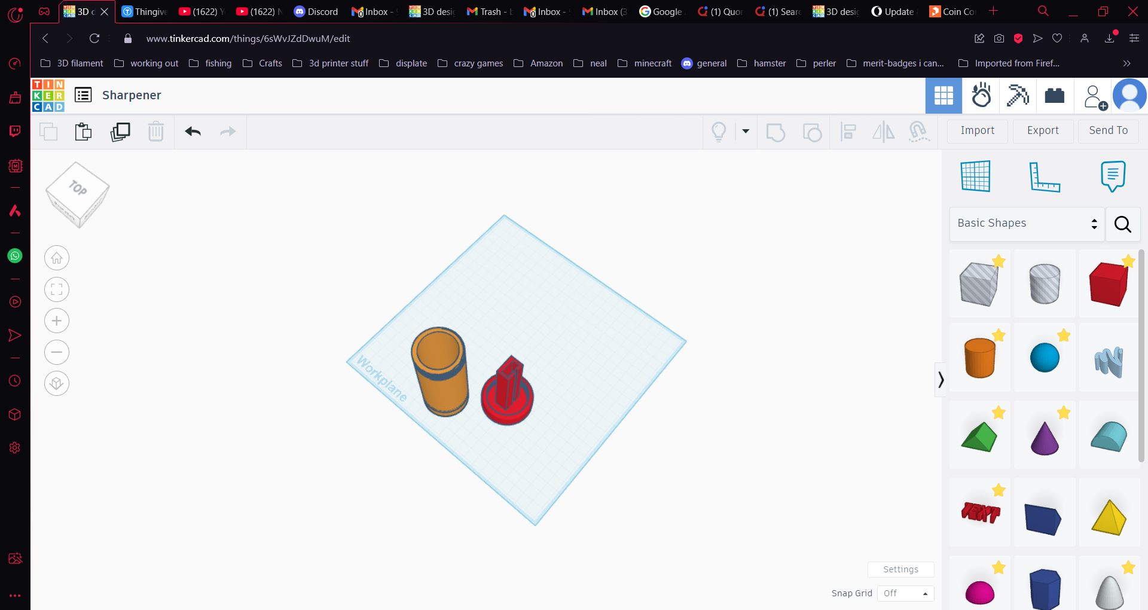Screen dimensions: 1148x610
Task: Click the shape search magnifier
Action: click(x=1123, y=224)
